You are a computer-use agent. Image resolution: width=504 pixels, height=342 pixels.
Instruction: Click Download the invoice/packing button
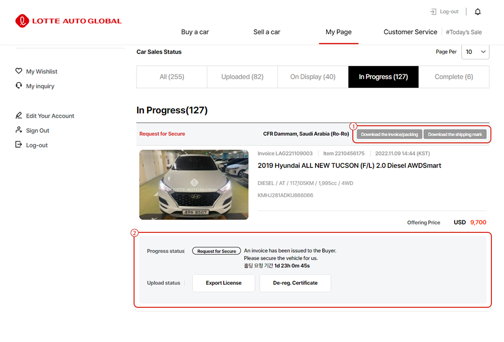389,134
